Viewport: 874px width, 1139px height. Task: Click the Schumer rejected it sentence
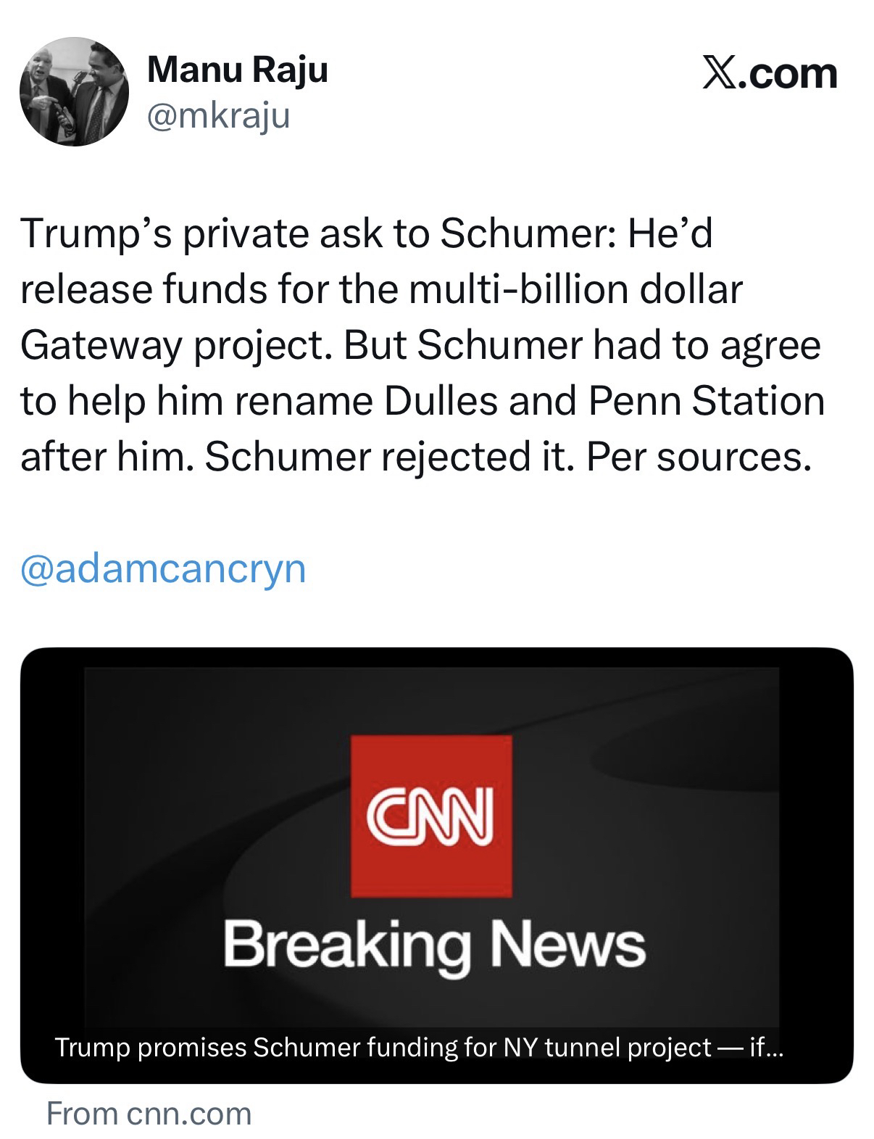pos(390,457)
